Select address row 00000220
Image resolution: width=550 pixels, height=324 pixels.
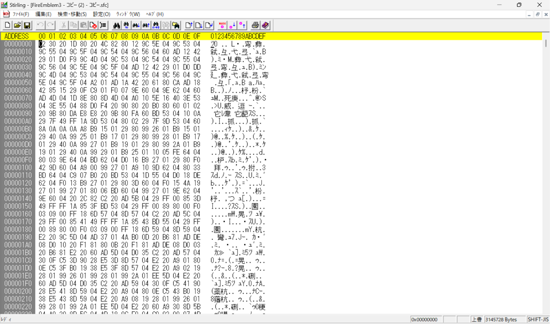(18, 306)
